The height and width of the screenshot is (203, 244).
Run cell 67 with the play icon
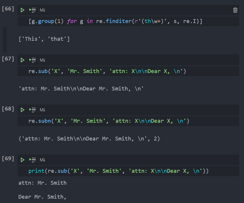pos(22,60)
